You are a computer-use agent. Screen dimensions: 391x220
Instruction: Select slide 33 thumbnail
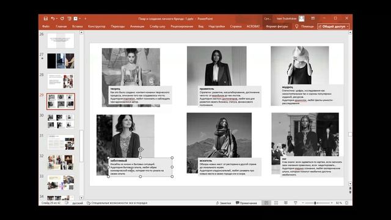click(60, 182)
